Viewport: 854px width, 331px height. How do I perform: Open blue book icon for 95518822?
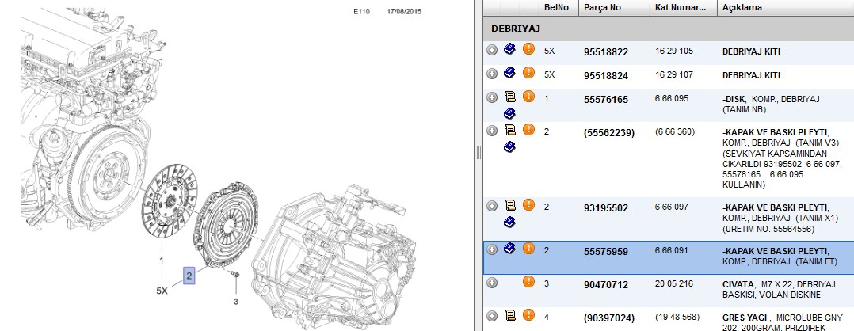(x=509, y=49)
